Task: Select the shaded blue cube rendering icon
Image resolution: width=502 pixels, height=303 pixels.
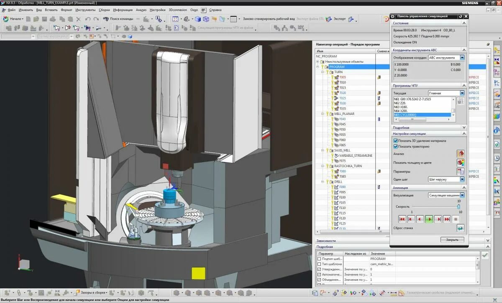Action: click(198, 19)
